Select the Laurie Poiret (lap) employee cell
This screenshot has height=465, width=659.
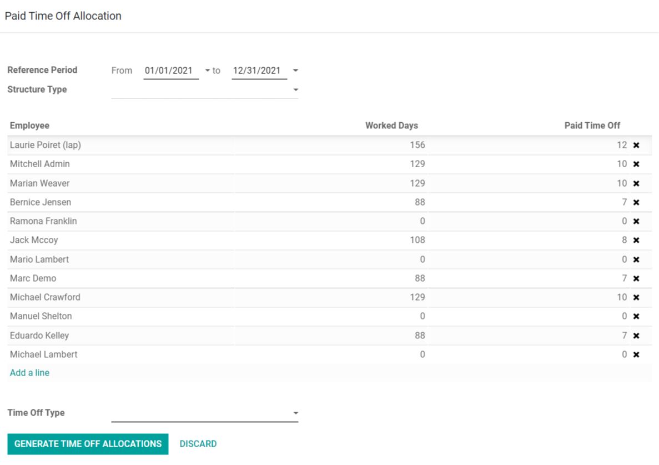(x=121, y=145)
